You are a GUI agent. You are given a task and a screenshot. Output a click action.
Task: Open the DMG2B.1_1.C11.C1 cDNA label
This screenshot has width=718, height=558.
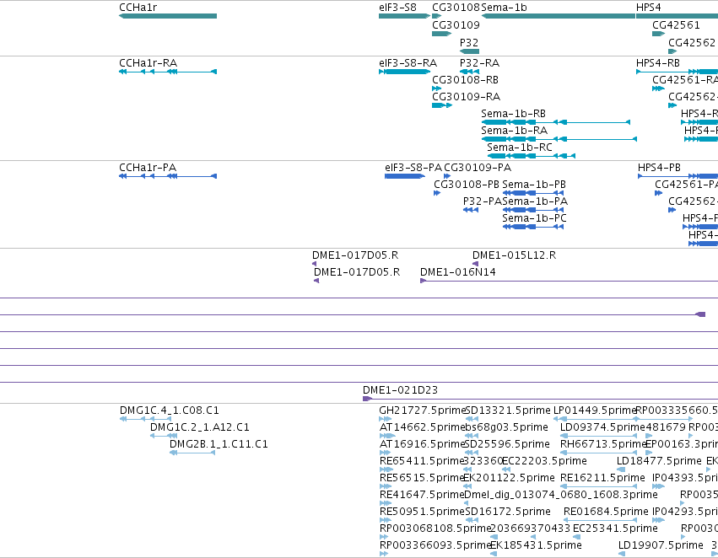point(219,444)
